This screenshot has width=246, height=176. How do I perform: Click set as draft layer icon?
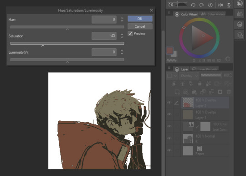coord(191,83)
